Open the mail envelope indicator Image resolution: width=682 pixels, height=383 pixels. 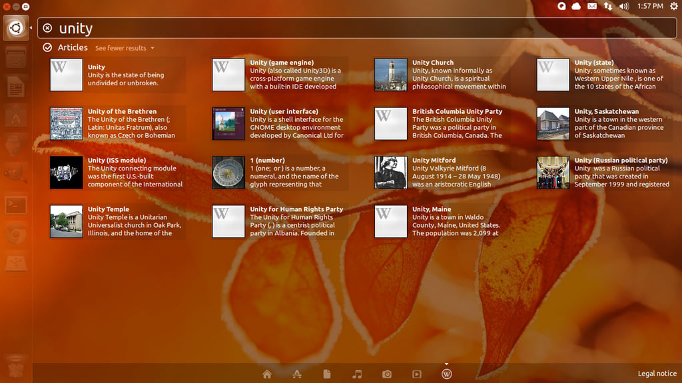tap(592, 6)
